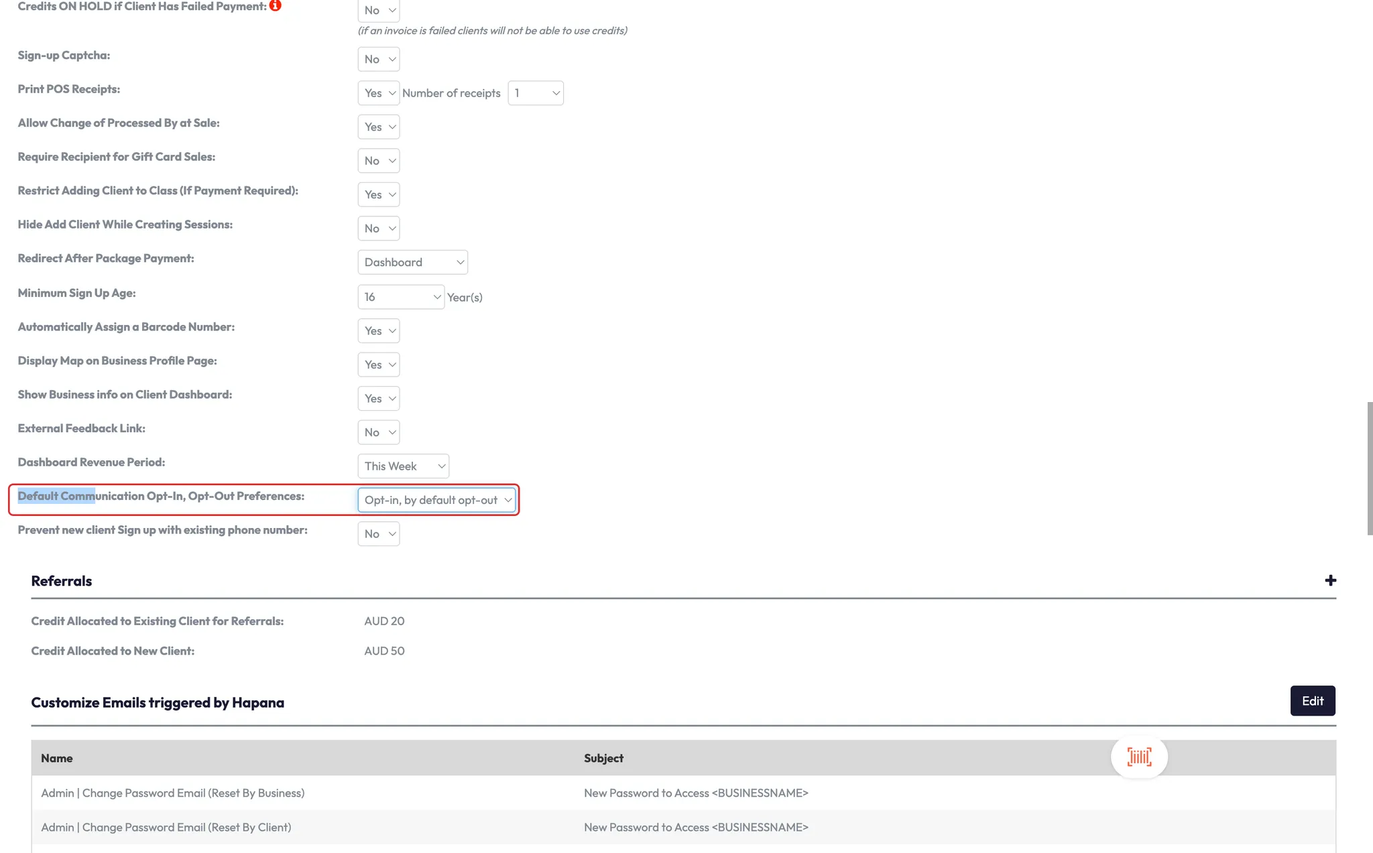Open the Opt-in, by default opt-out dropdown
The height and width of the screenshot is (853, 1373).
(436, 500)
